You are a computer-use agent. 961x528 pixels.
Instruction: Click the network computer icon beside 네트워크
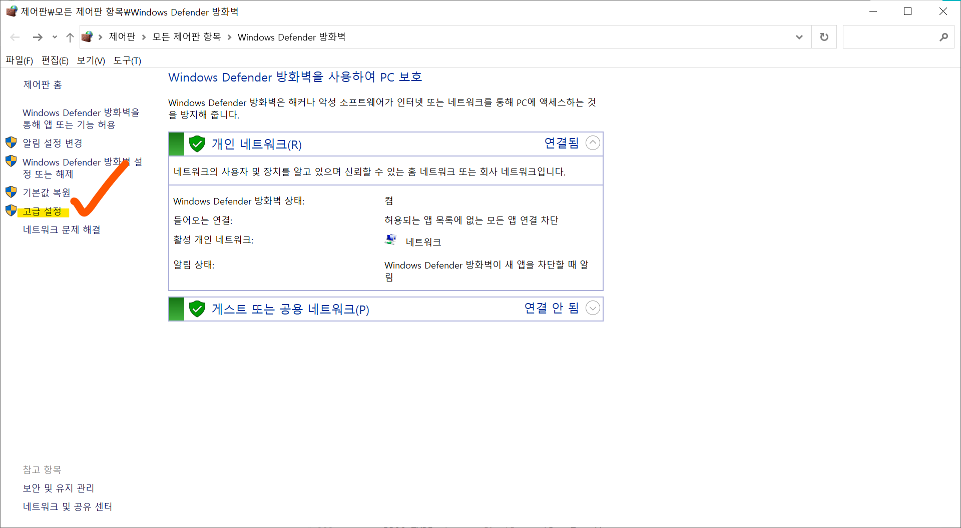click(391, 240)
